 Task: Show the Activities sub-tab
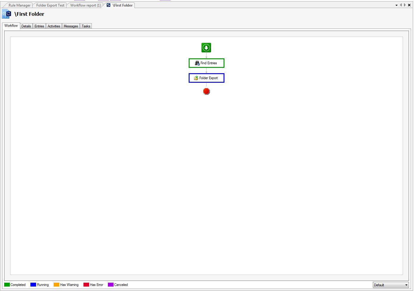click(54, 26)
